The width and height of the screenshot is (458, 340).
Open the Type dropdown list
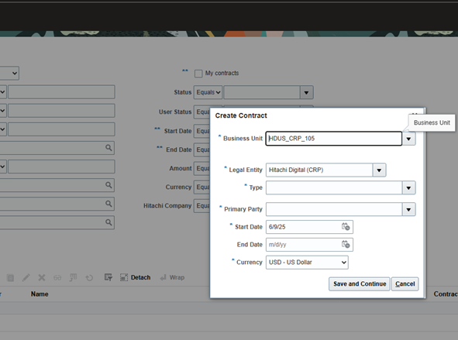[x=408, y=188]
